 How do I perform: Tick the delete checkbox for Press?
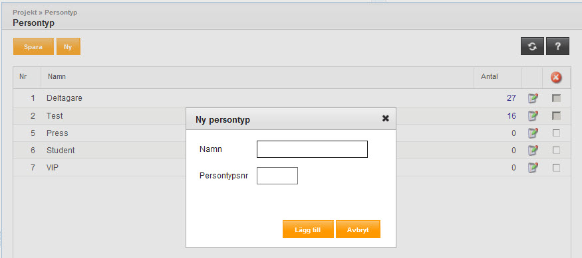point(556,133)
